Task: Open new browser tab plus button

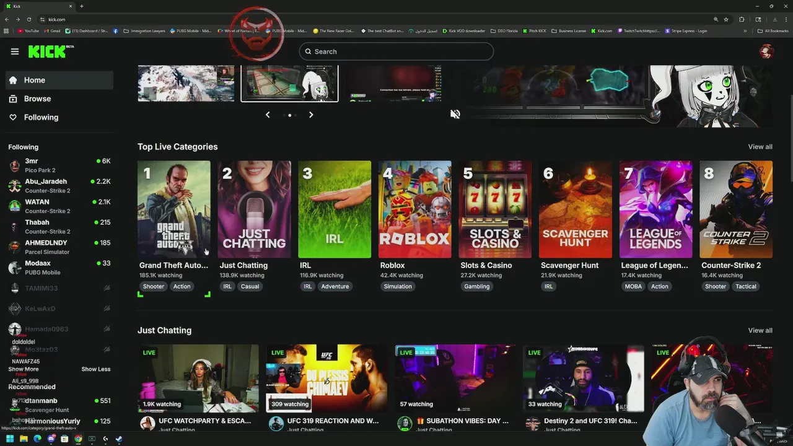Action: click(x=81, y=6)
